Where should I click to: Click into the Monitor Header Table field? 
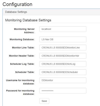[63, 56]
